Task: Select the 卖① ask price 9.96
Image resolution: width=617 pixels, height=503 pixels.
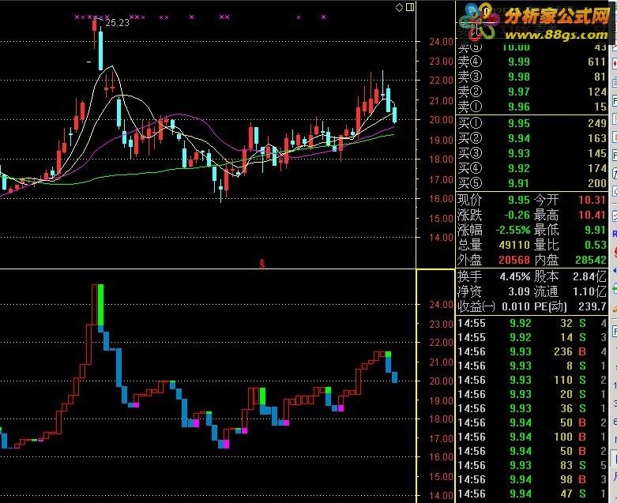Action: [518, 107]
